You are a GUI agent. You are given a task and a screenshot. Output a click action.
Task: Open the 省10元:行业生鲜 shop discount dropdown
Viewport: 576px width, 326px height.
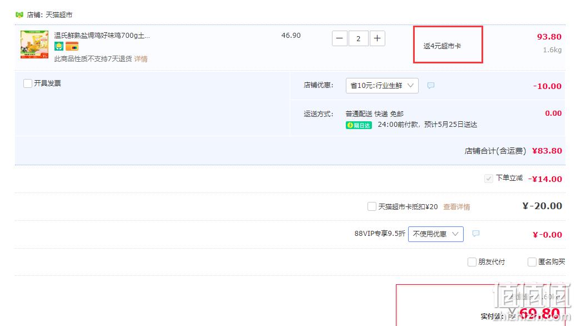pyautogui.click(x=382, y=86)
